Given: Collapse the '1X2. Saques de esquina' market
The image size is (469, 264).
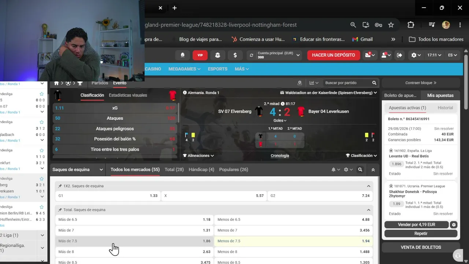Looking at the screenshot, I should 369,186.
